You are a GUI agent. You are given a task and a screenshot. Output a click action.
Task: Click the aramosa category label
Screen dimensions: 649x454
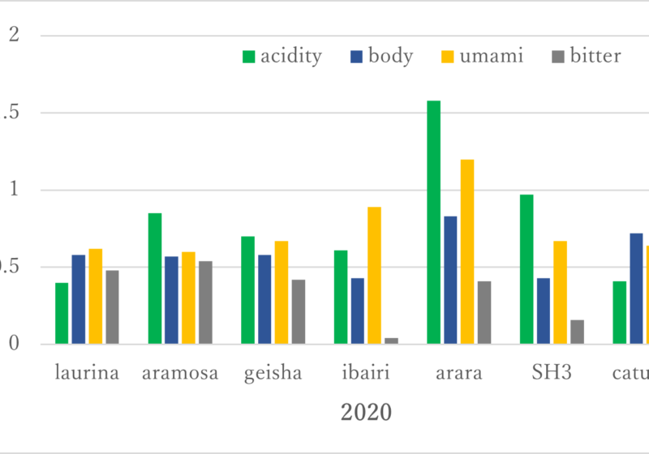[x=179, y=374]
